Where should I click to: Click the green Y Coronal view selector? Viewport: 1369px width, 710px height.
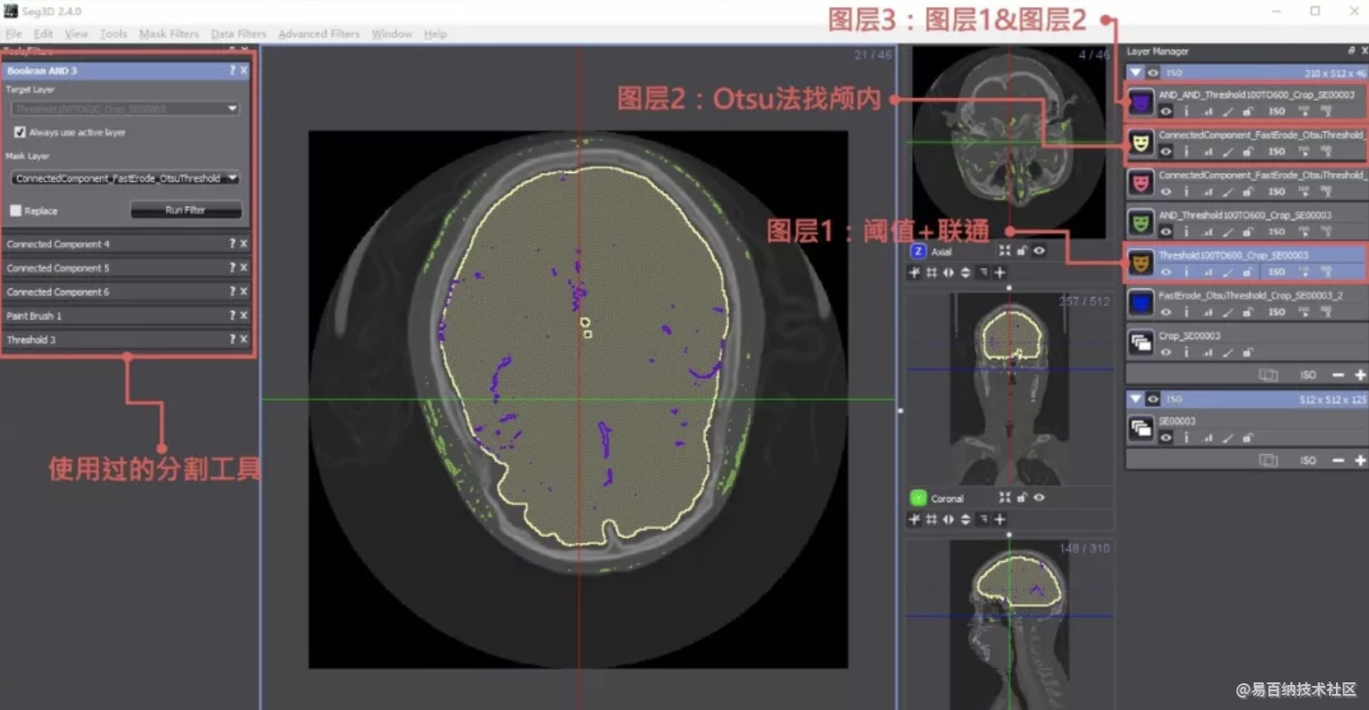click(917, 499)
